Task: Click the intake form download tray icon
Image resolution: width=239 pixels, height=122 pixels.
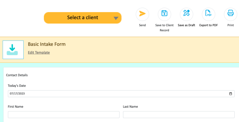Action: click(x=13, y=50)
